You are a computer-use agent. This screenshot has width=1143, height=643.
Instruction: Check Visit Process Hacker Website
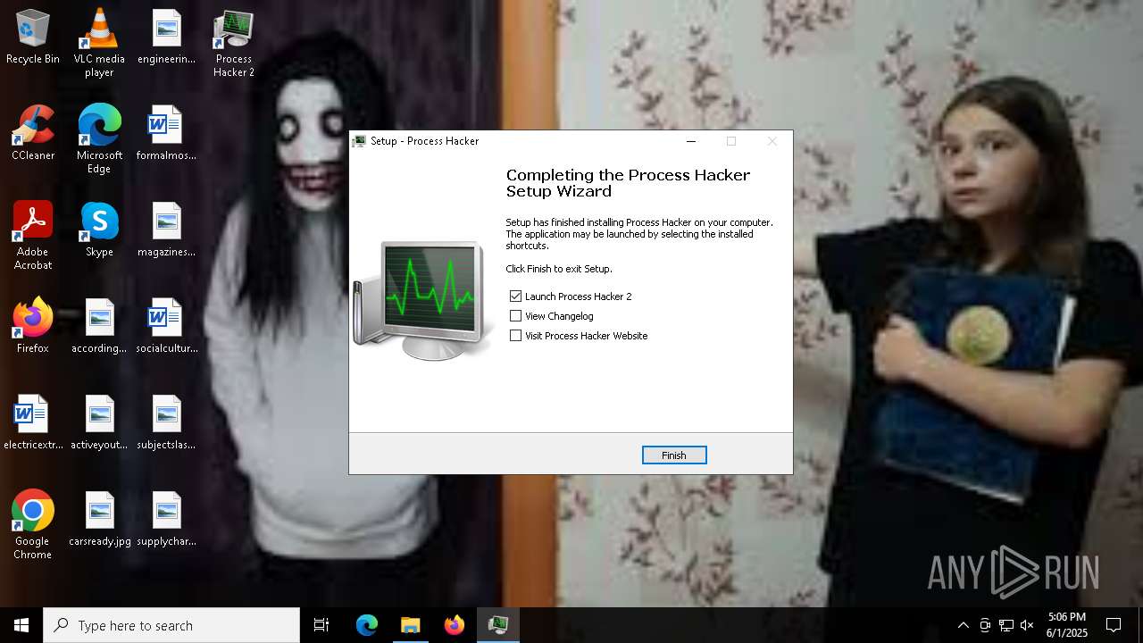515,336
